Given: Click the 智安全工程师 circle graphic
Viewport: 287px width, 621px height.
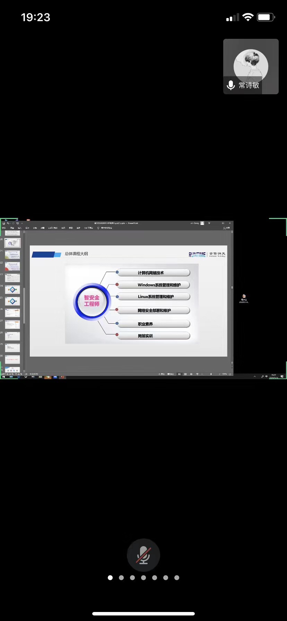Looking at the screenshot, I should (x=92, y=301).
